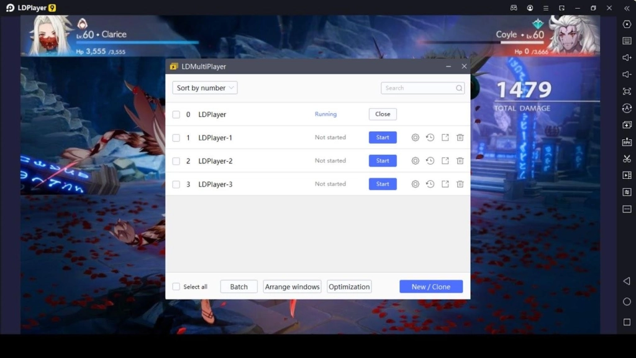Open the Optimization button
This screenshot has width=636, height=358.
coord(349,287)
